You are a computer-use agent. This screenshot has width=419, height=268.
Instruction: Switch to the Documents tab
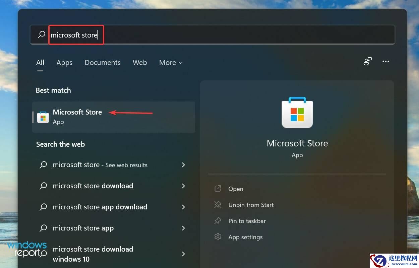[x=103, y=63]
